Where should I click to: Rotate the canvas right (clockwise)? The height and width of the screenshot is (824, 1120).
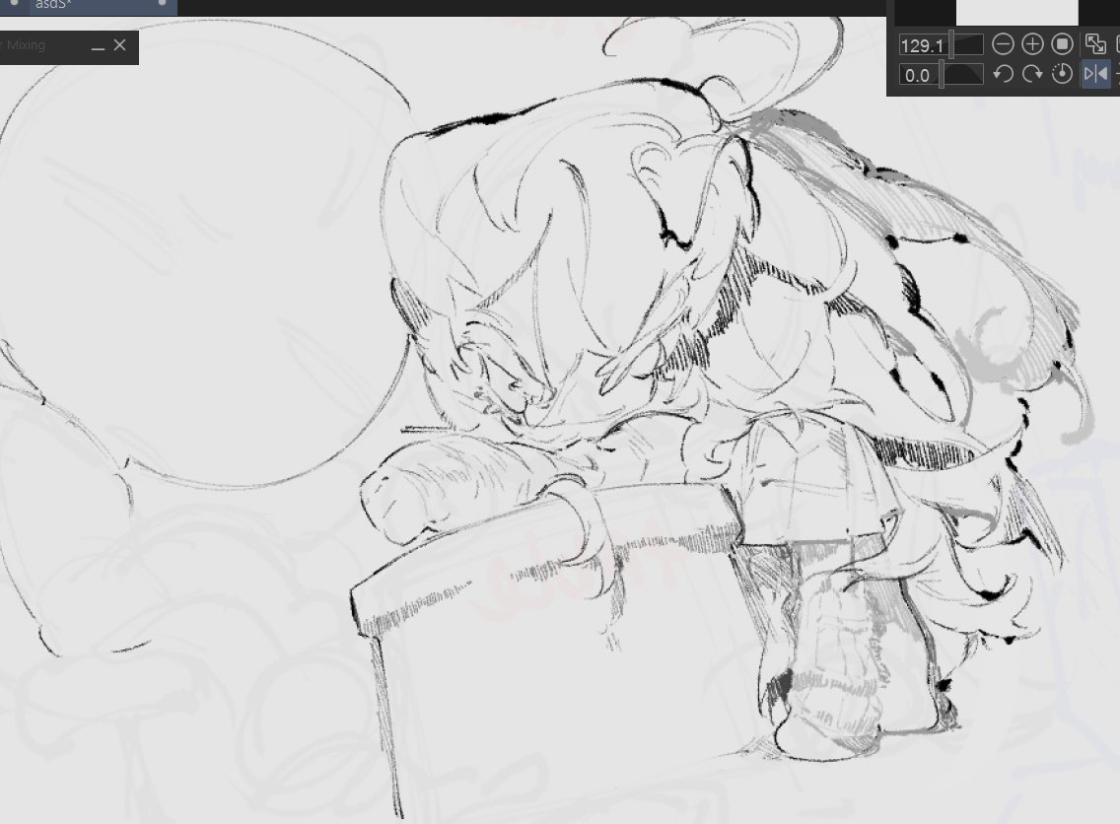(x=1033, y=74)
